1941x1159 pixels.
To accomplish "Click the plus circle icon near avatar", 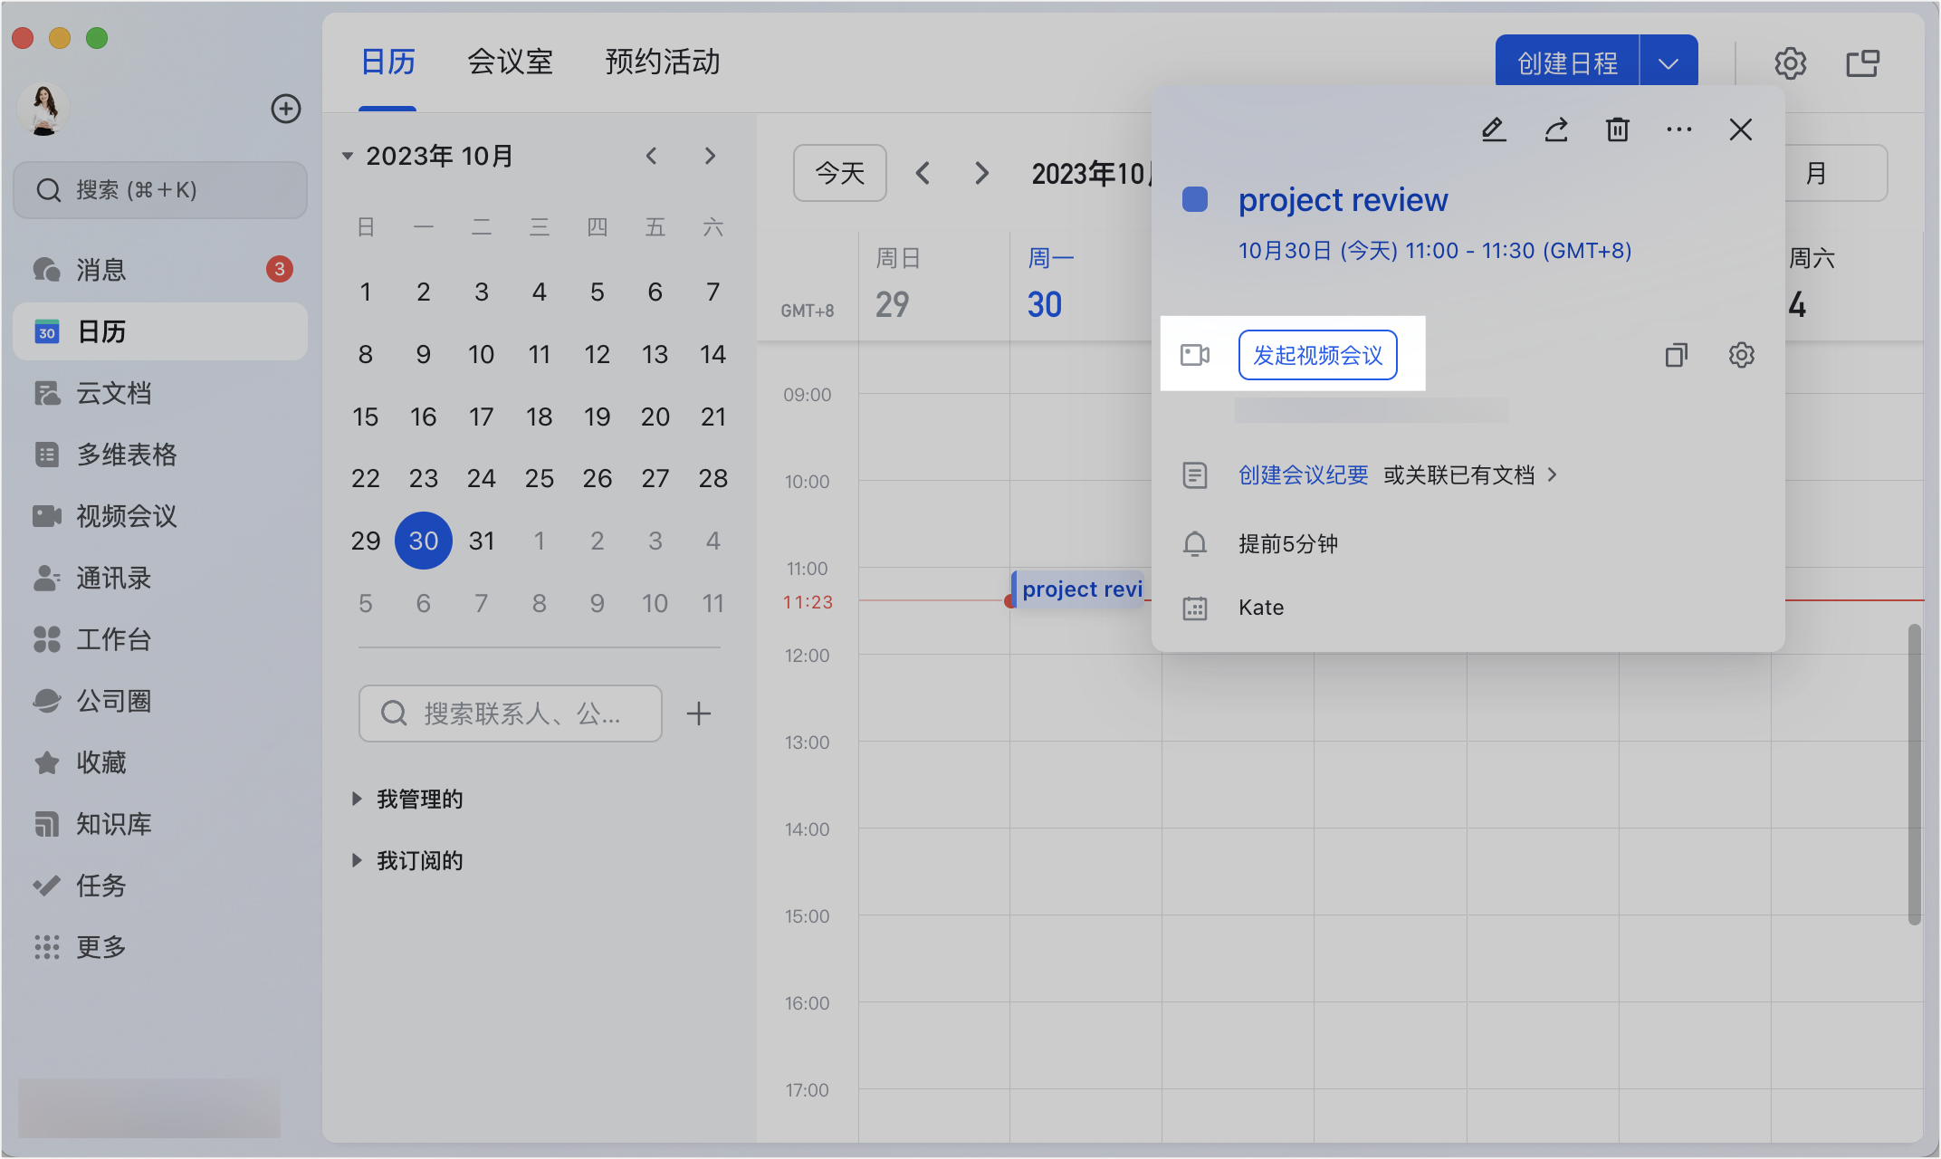I will point(286,109).
